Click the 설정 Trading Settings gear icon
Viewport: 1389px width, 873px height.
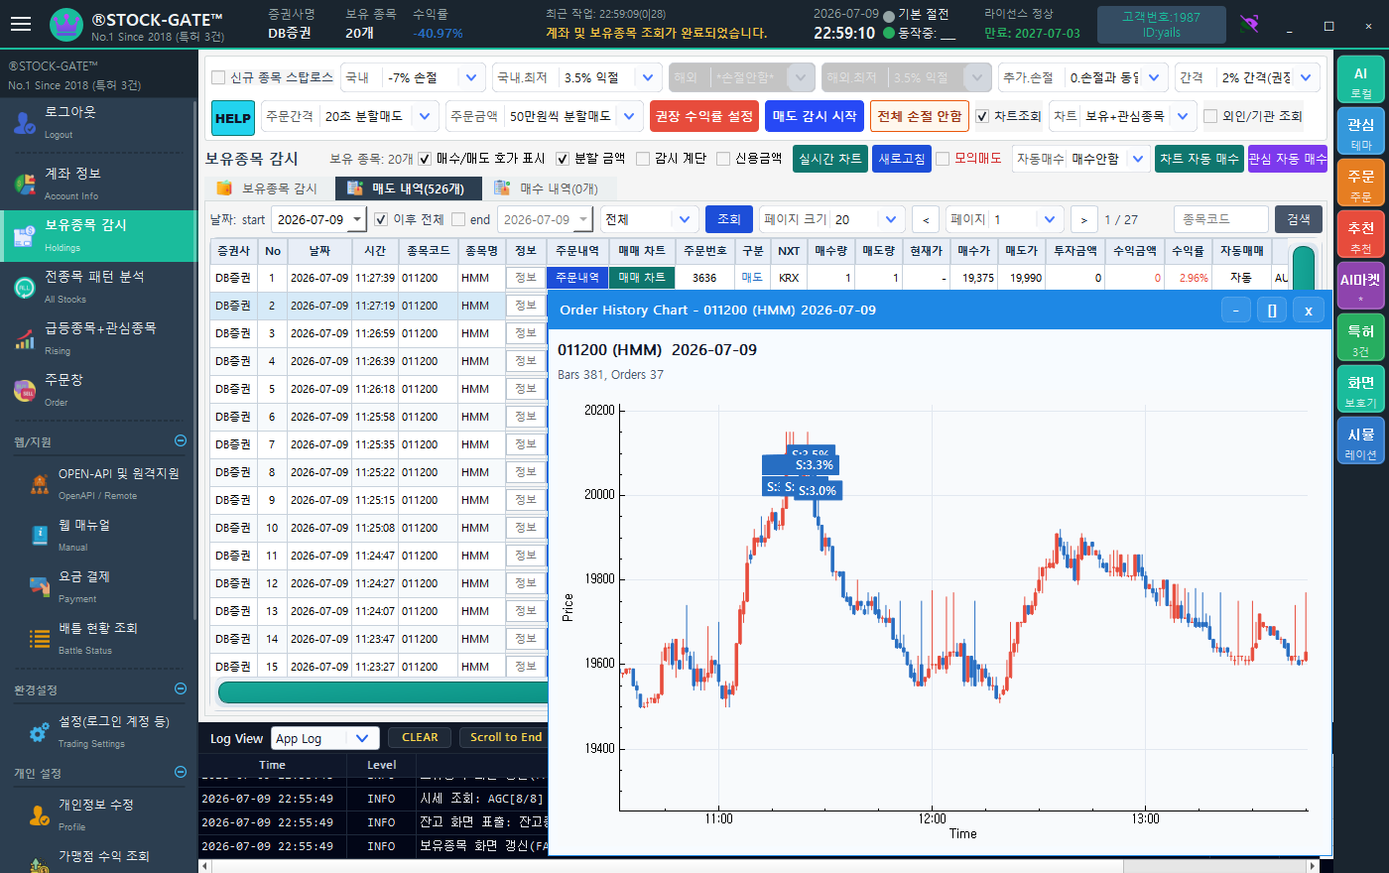tap(40, 732)
